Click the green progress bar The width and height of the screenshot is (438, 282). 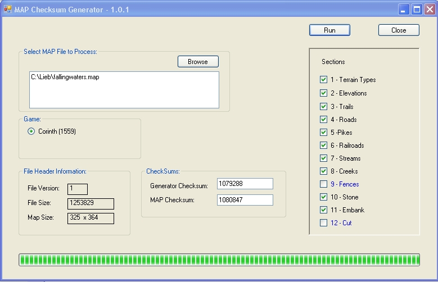click(219, 260)
